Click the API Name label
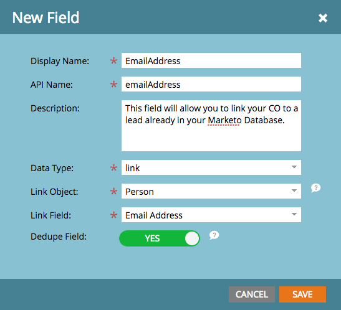341x310 pixels. [x=52, y=85]
